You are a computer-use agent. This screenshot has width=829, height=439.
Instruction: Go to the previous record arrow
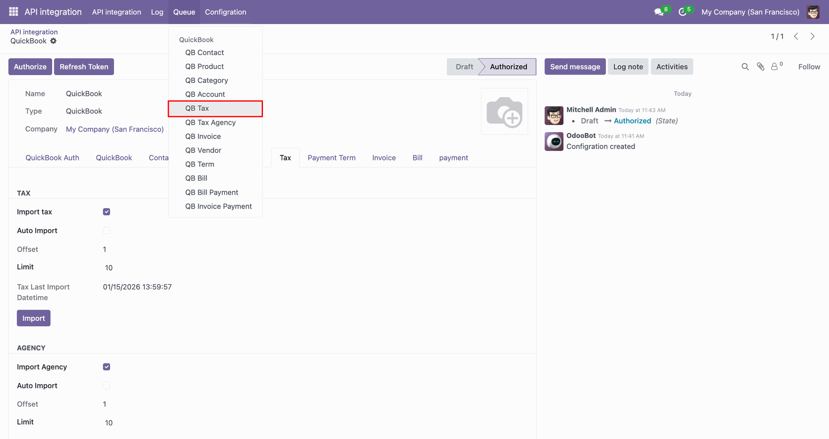coord(796,36)
